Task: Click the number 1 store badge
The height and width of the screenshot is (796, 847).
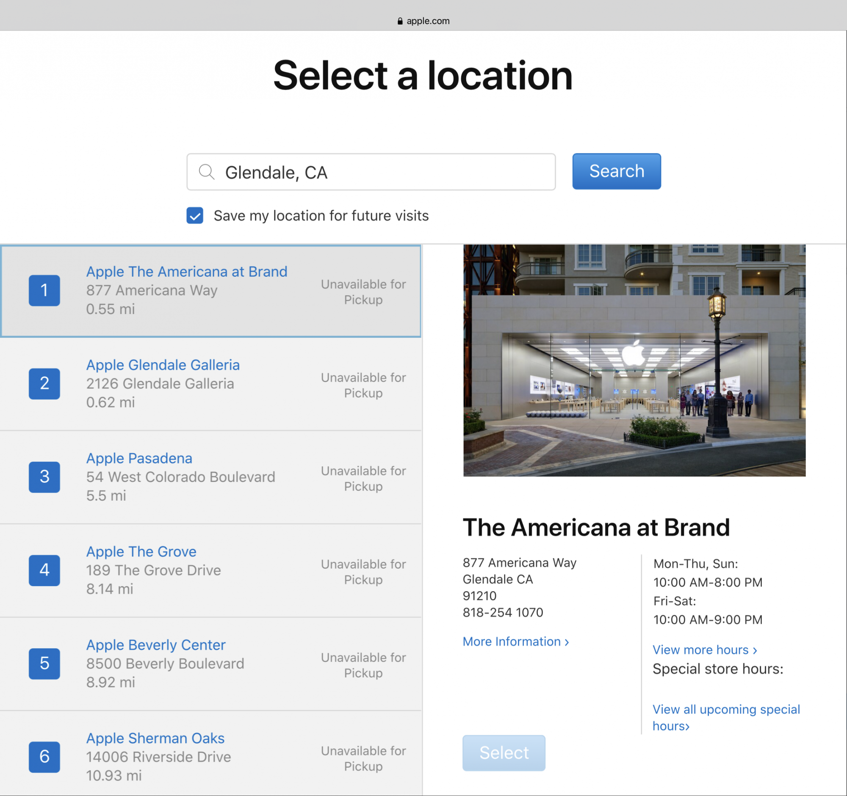Action: click(44, 290)
